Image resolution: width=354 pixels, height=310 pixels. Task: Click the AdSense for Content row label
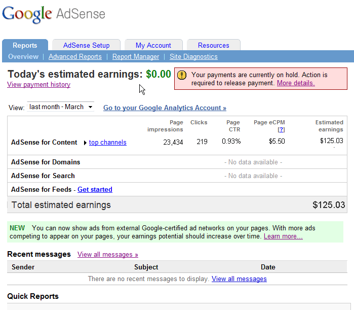(x=44, y=143)
